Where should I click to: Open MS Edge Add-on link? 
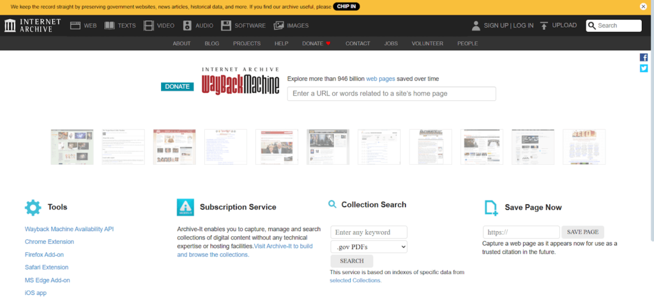pyautogui.click(x=47, y=280)
